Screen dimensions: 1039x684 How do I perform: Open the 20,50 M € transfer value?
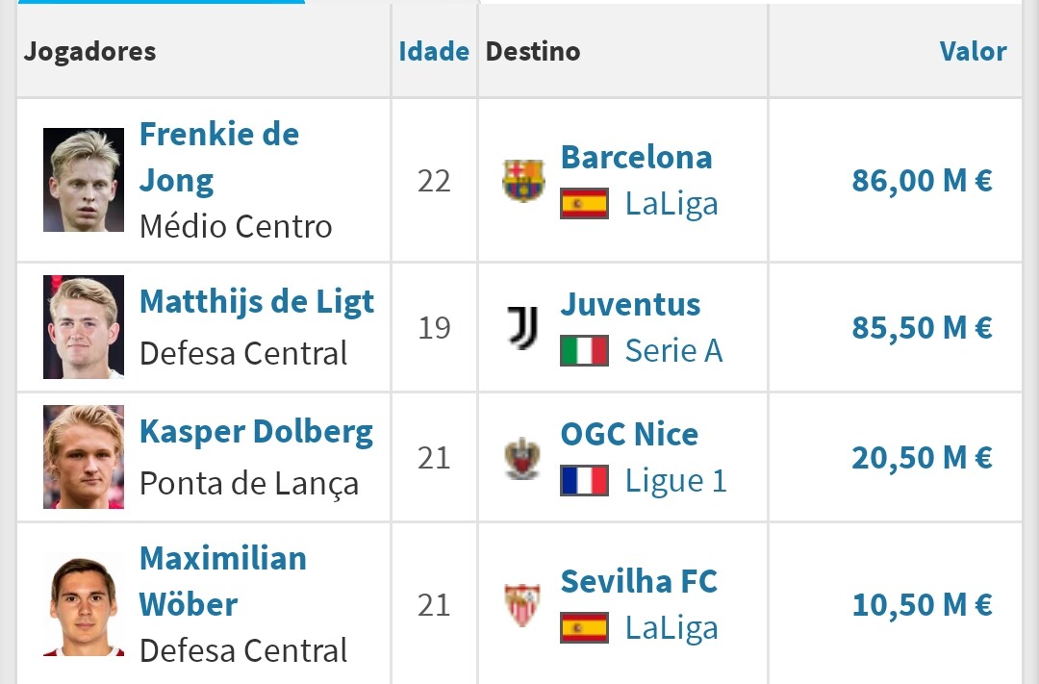(x=922, y=457)
